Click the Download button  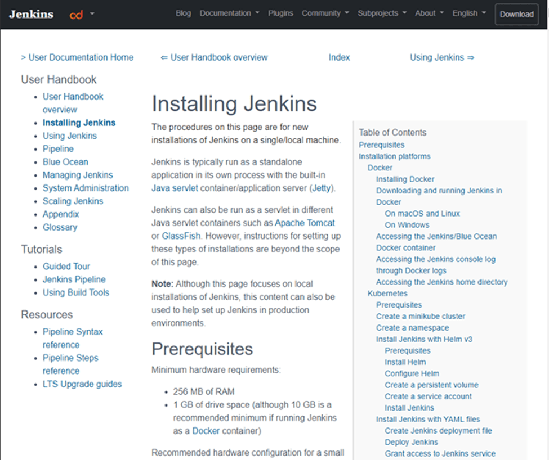point(516,14)
